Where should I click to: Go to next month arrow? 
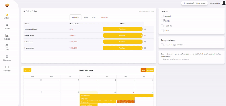coord(29,70)
